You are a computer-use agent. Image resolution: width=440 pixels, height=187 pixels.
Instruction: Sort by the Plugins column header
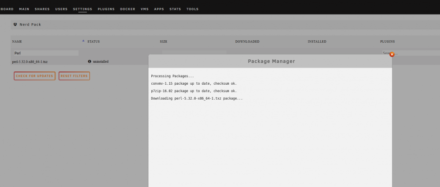(x=387, y=41)
